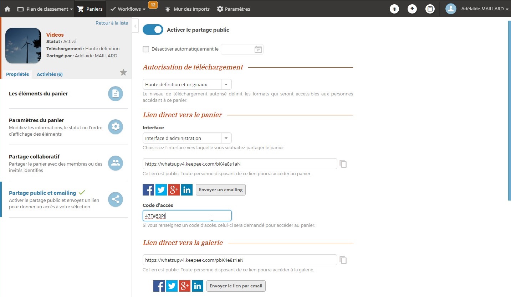Open public sharing share icon
The width and height of the screenshot is (511, 297).
tap(116, 200)
